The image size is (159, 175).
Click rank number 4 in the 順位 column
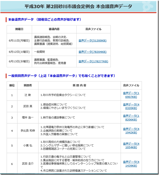click(12, 131)
